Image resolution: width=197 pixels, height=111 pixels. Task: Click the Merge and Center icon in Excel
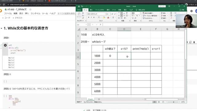pyautogui.click(x=127, y=16)
